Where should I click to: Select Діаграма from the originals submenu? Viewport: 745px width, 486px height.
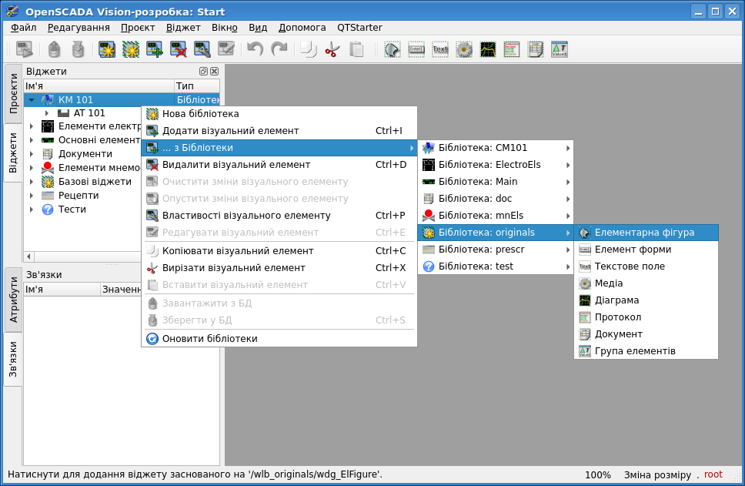616,300
